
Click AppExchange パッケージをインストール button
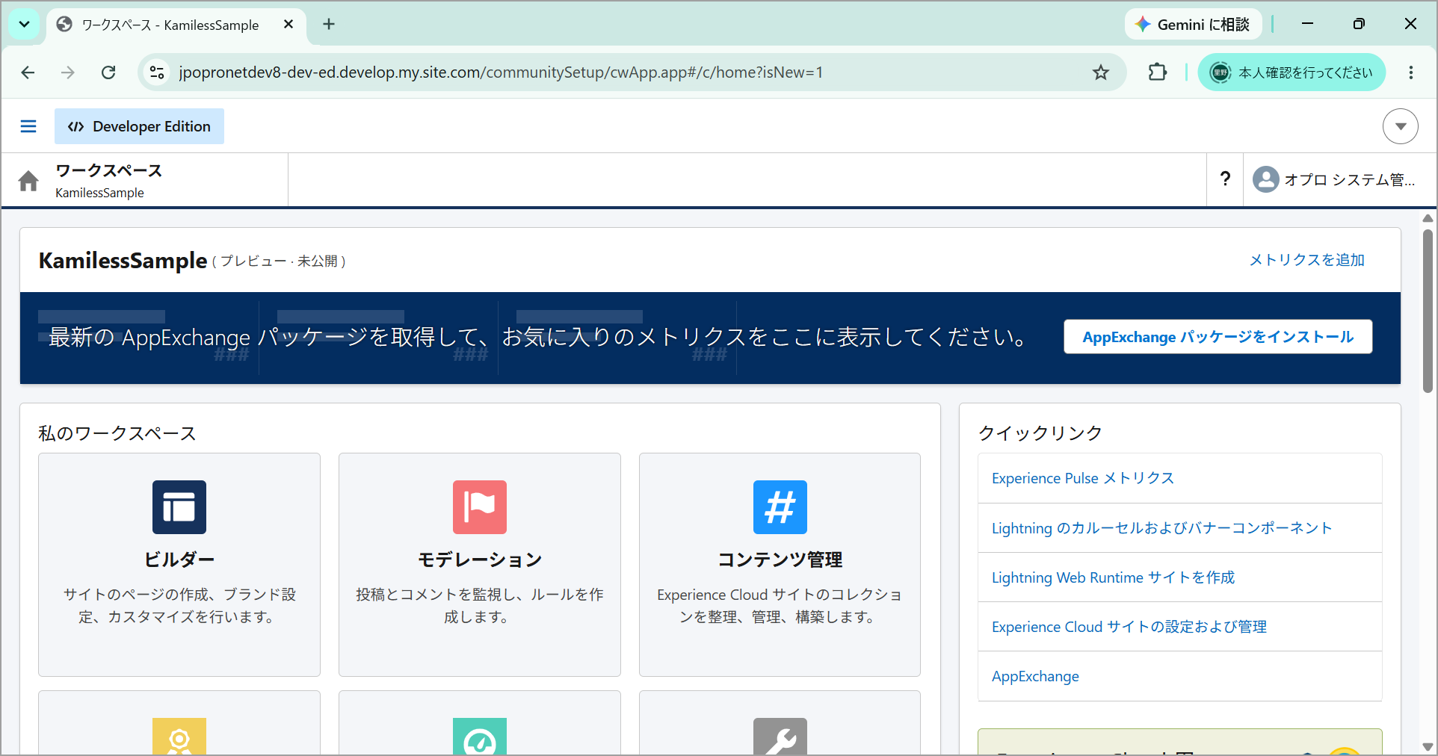tap(1218, 337)
